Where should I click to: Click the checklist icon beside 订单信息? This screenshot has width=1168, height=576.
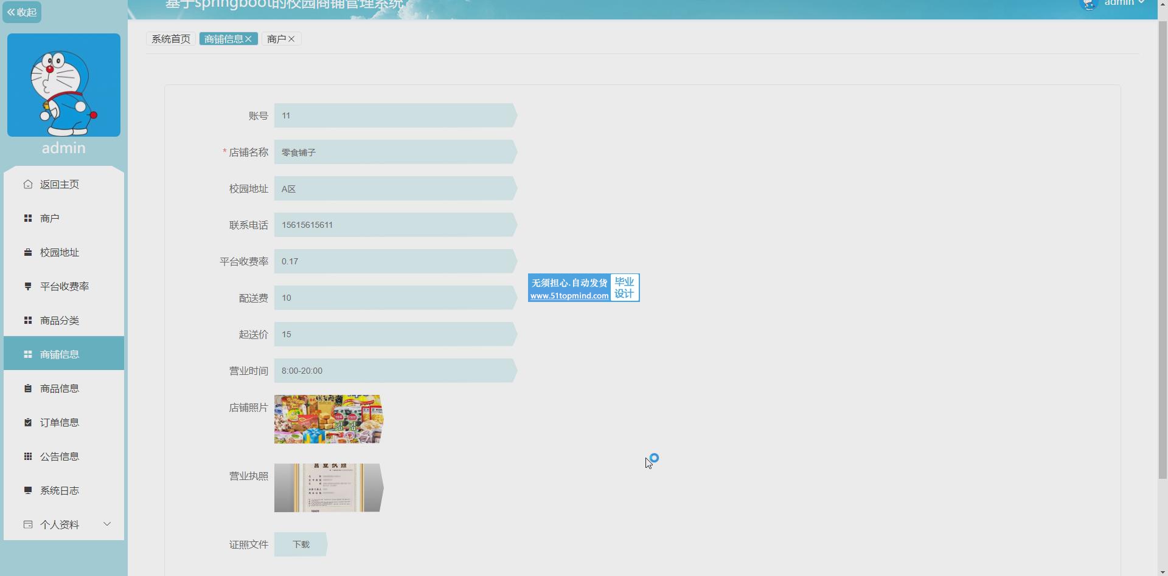(28, 422)
